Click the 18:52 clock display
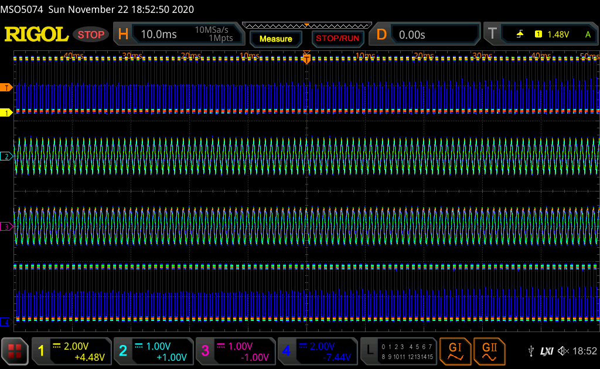Image resolution: width=600 pixels, height=369 pixels. (585, 351)
